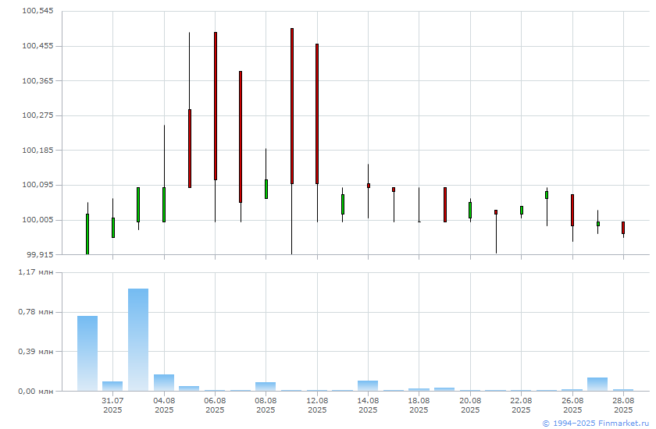Select the green candlestick for 08.08.2025
This screenshot has width=656, height=429.
click(266, 189)
